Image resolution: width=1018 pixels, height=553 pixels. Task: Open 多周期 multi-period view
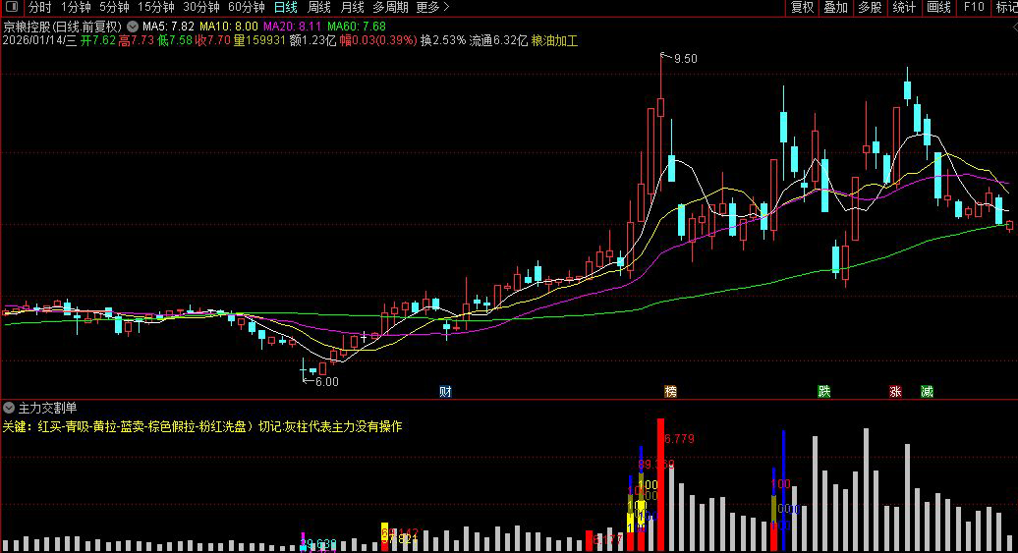coord(391,7)
